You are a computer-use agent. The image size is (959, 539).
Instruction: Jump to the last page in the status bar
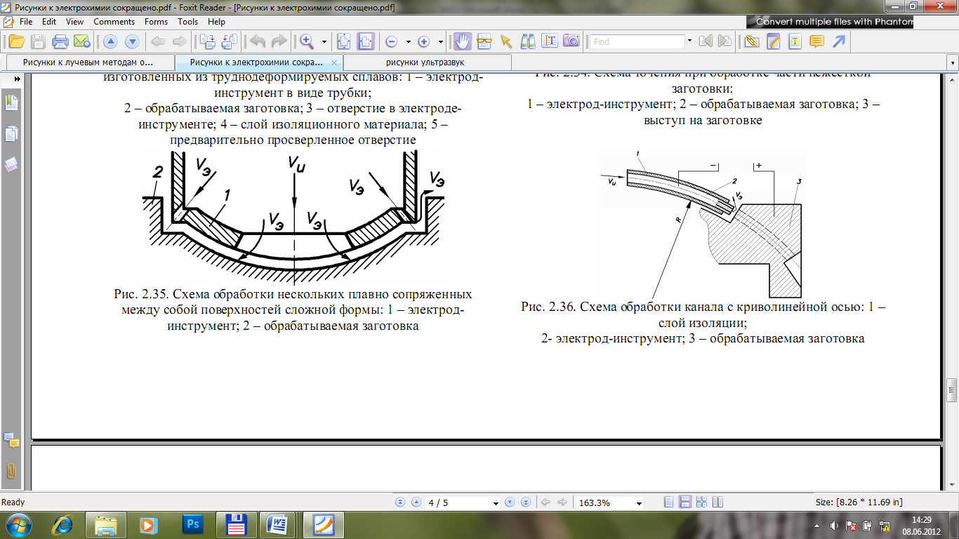tap(526, 503)
